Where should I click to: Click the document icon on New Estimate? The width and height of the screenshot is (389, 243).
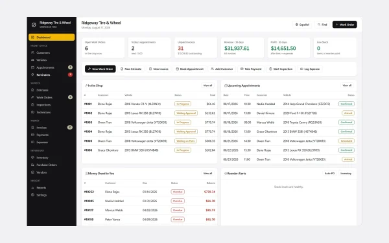pyautogui.click(x=122, y=69)
